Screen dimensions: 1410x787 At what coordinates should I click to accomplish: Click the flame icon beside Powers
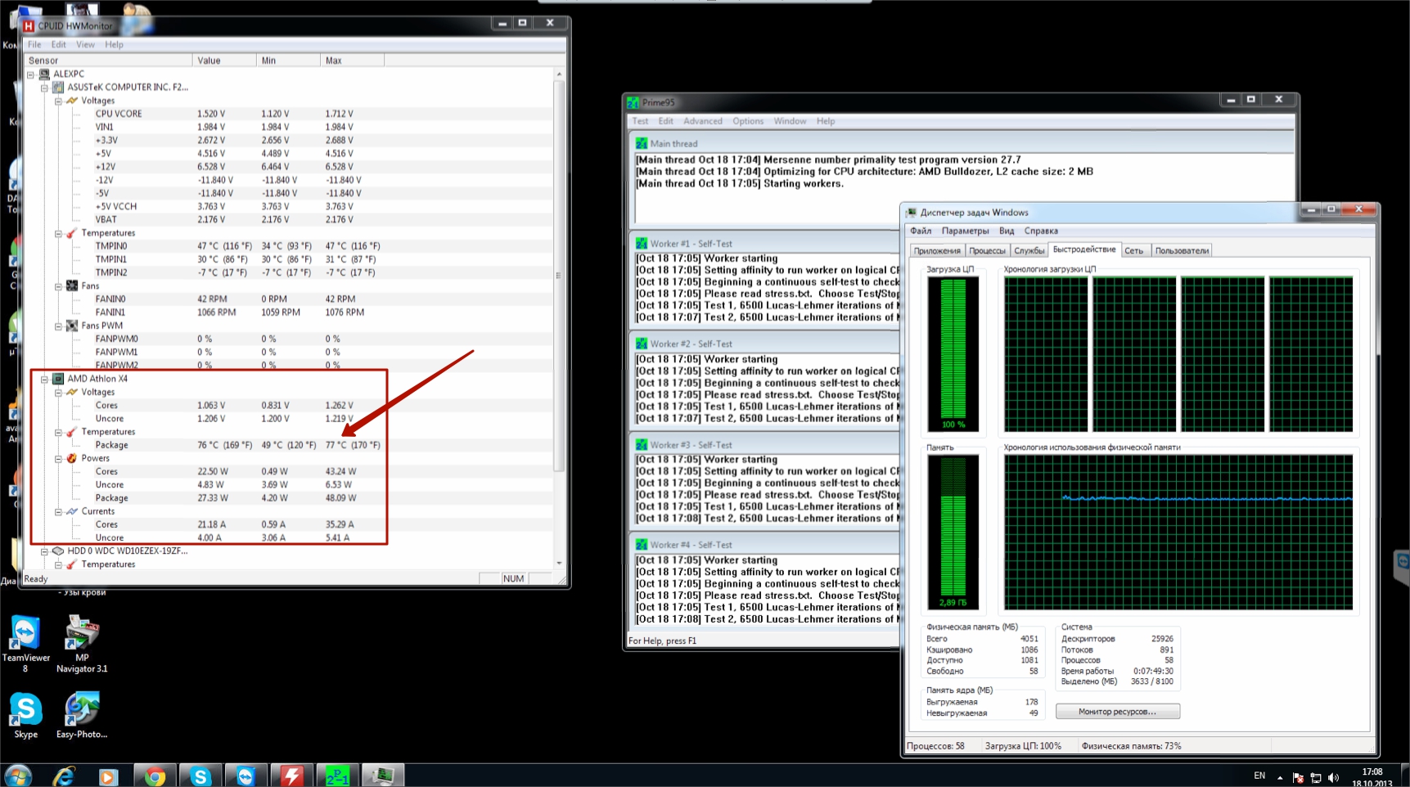[x=72, y=458]
